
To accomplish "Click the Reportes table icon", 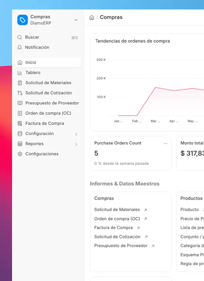I will pyautogui.click(x=20, y=144).
